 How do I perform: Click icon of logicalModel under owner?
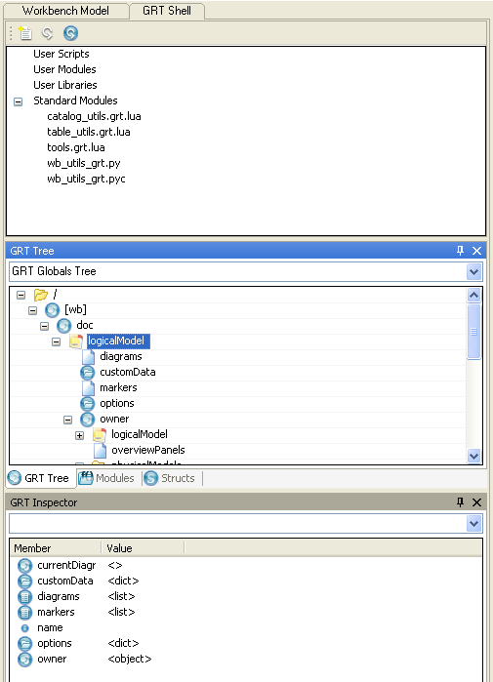(x=100, y=435)
